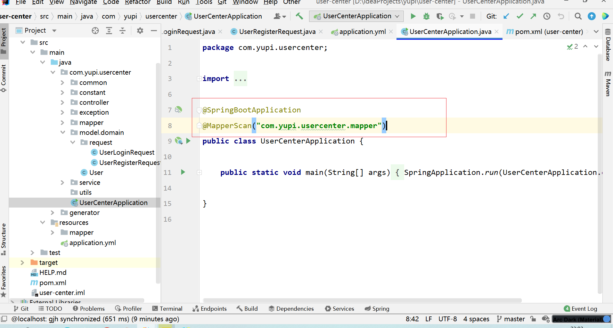Click the stop run button

pyautogui.click(x=472, y=16)
